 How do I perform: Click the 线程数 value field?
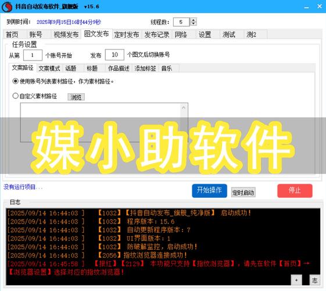pyautogui.click(x=181, y=22)
